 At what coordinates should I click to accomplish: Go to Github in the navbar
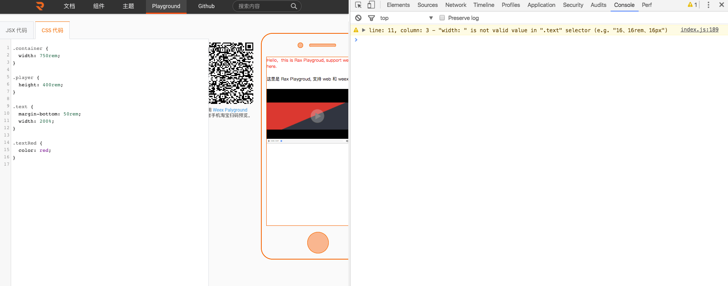pos(206,6)
